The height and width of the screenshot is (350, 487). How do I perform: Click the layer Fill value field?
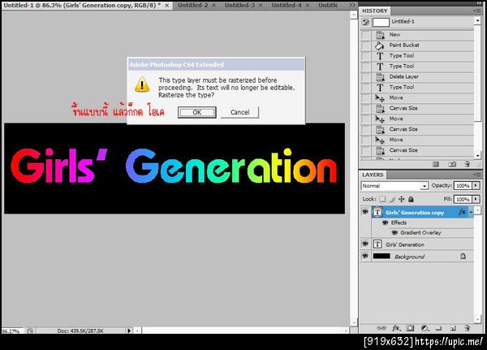[463, 199]
